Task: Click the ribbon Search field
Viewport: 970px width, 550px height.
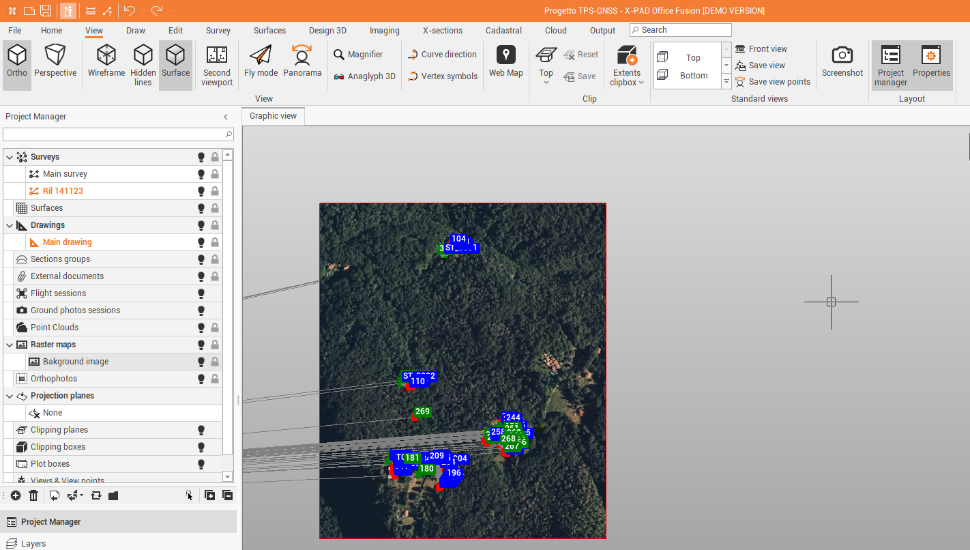Action: (x=684, y=30)
